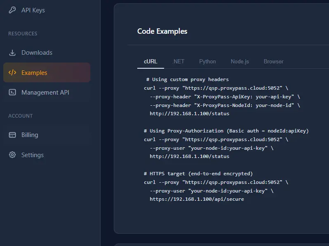Click the API Keys key icon
This screenshot has width=329, height=246.
[x=12, y=10]
